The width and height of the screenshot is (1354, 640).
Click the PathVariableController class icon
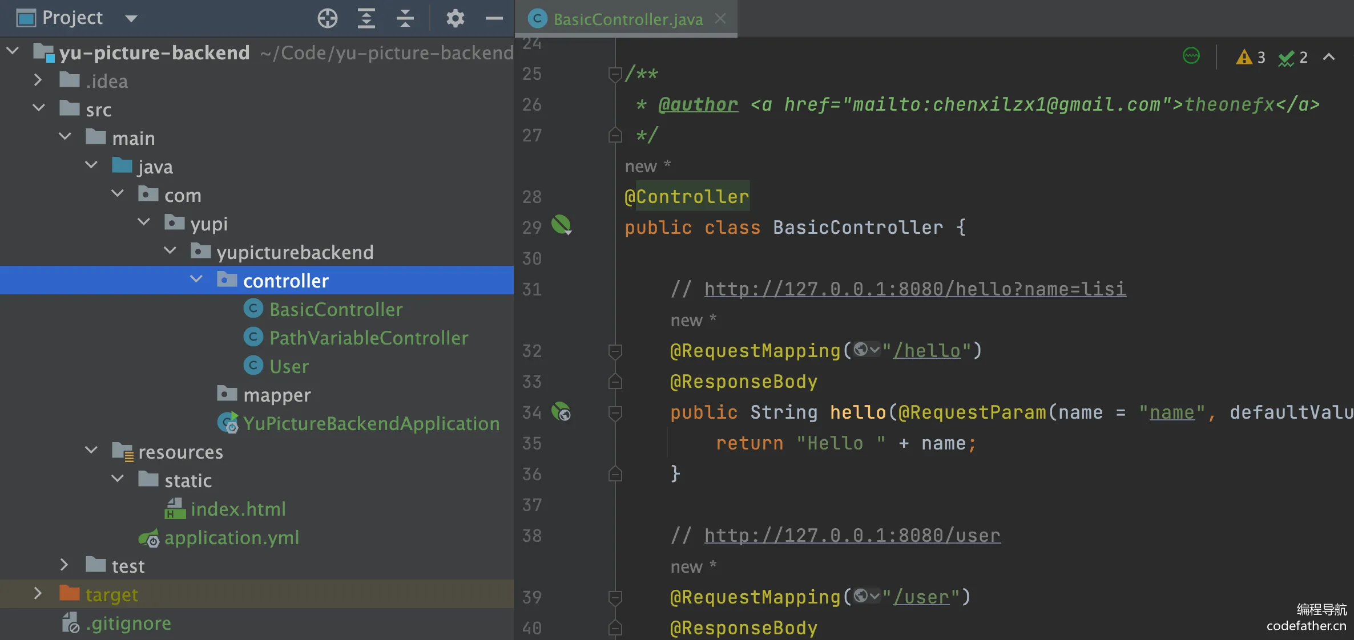[253, 337]
